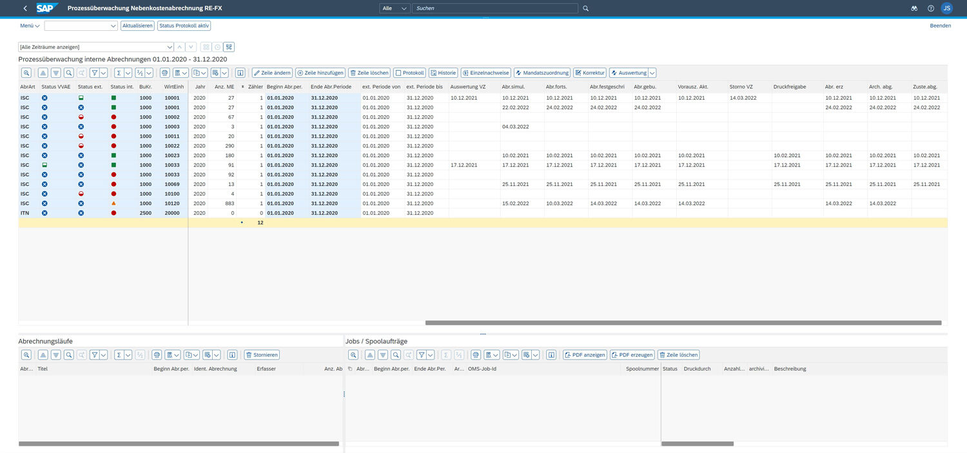Open the Alle Zeiträume anzeigen dropdown
The width and height of the screenshot is (967, 453).
click(x=170, y=47)
